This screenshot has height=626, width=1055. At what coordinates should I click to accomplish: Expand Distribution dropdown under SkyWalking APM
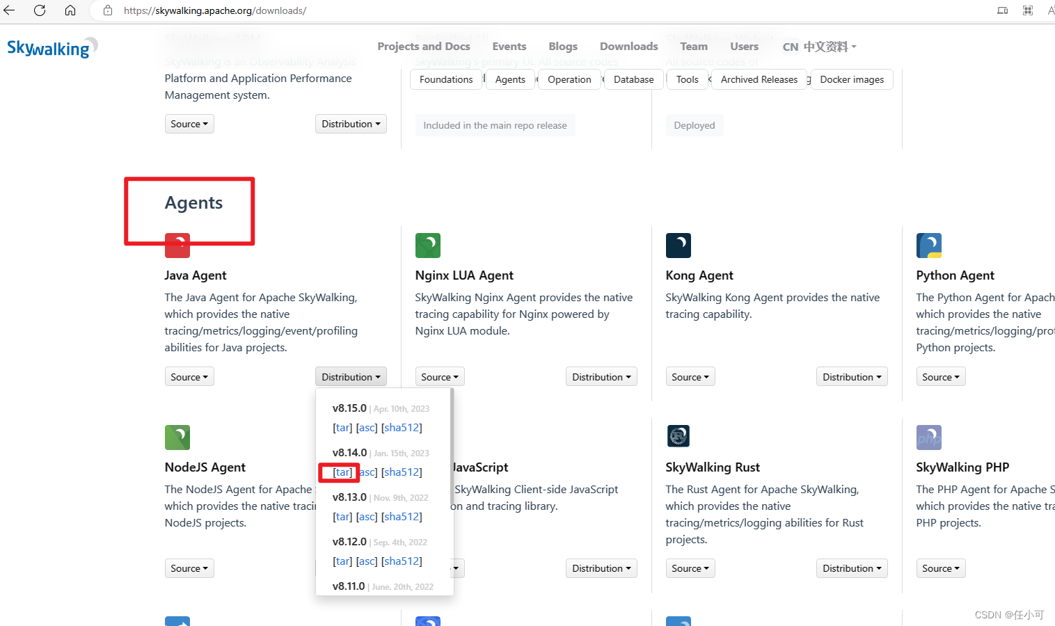click(351, 124)
